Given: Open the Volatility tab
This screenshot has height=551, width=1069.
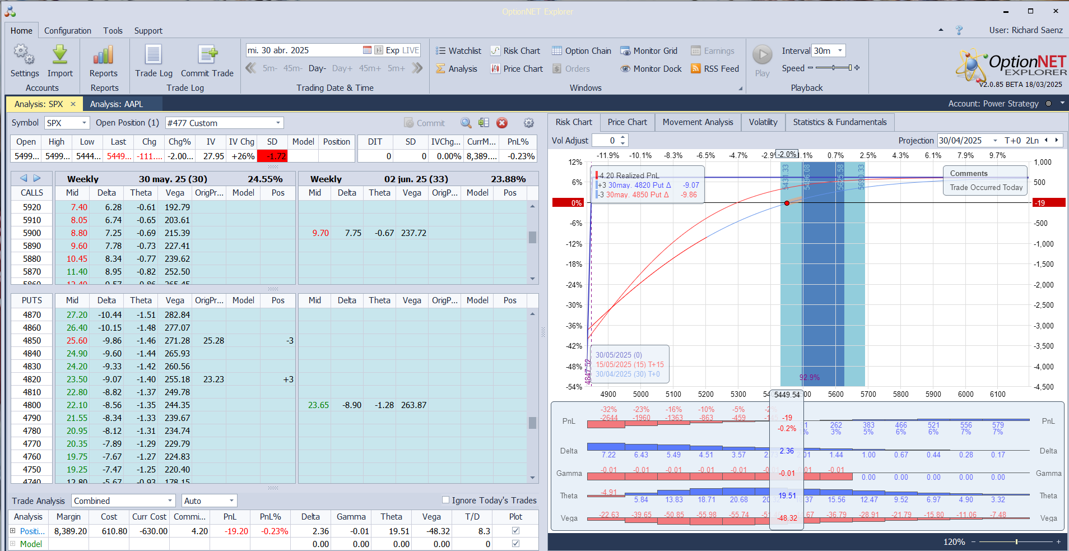Looking at the screenshot, I should pyautogui.click(x=763, y=122).
